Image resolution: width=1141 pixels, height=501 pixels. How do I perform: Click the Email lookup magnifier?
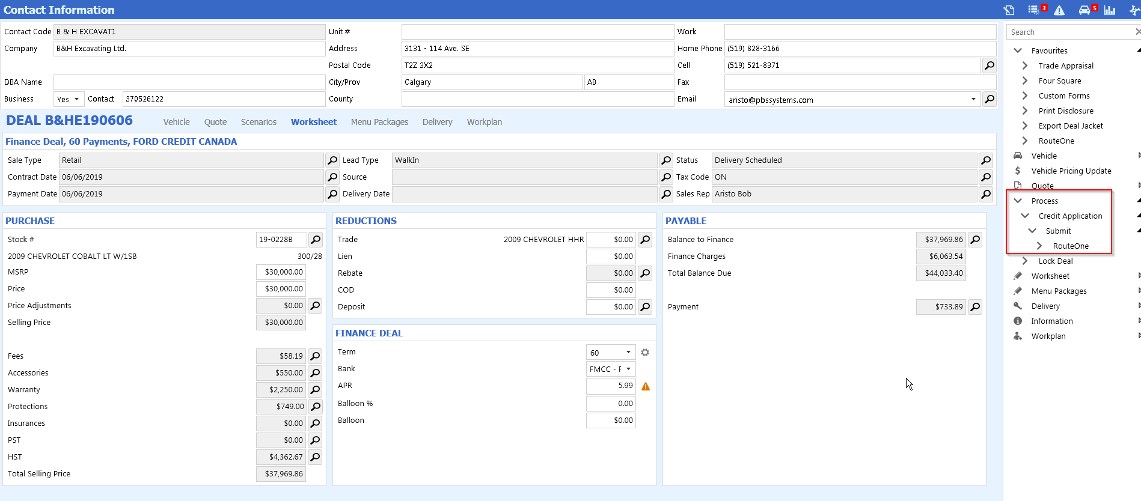(x=989, y=99)
